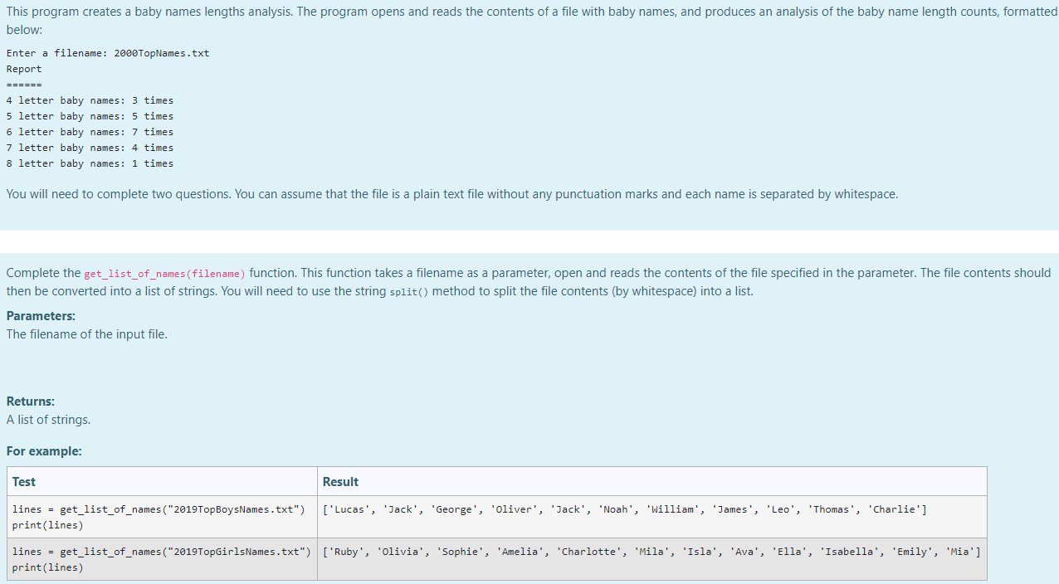Select the 2019TopBoysNames.txt test code cell
This screenshot has height=584, width=1059.
click(x=160, y=508)
